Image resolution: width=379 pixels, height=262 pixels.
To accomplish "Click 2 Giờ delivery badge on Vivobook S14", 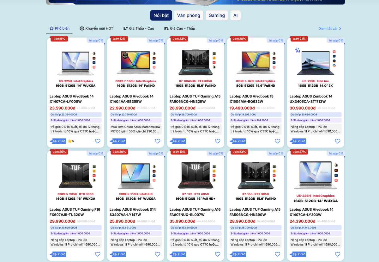I will point(118,254).
